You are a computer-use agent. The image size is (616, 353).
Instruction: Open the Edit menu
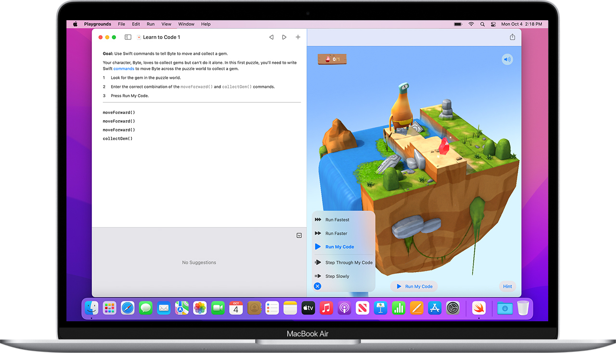pyautogui.click(x=136, y=24)
